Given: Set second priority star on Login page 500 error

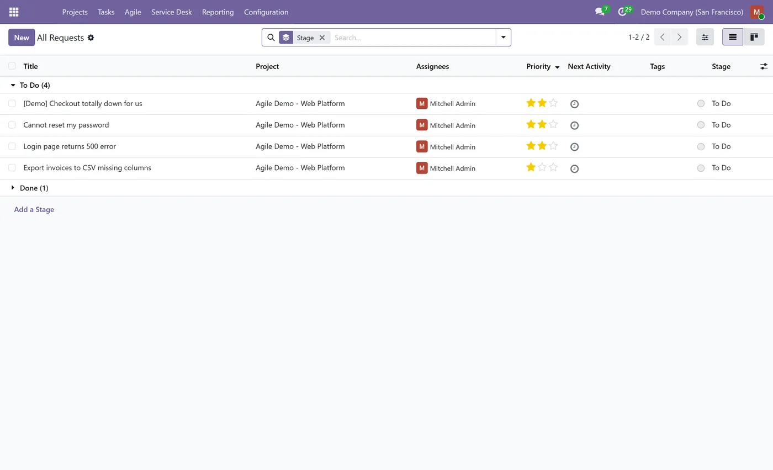Looking at the screenshot, I should pyautogui.click(x=542, y=146).
